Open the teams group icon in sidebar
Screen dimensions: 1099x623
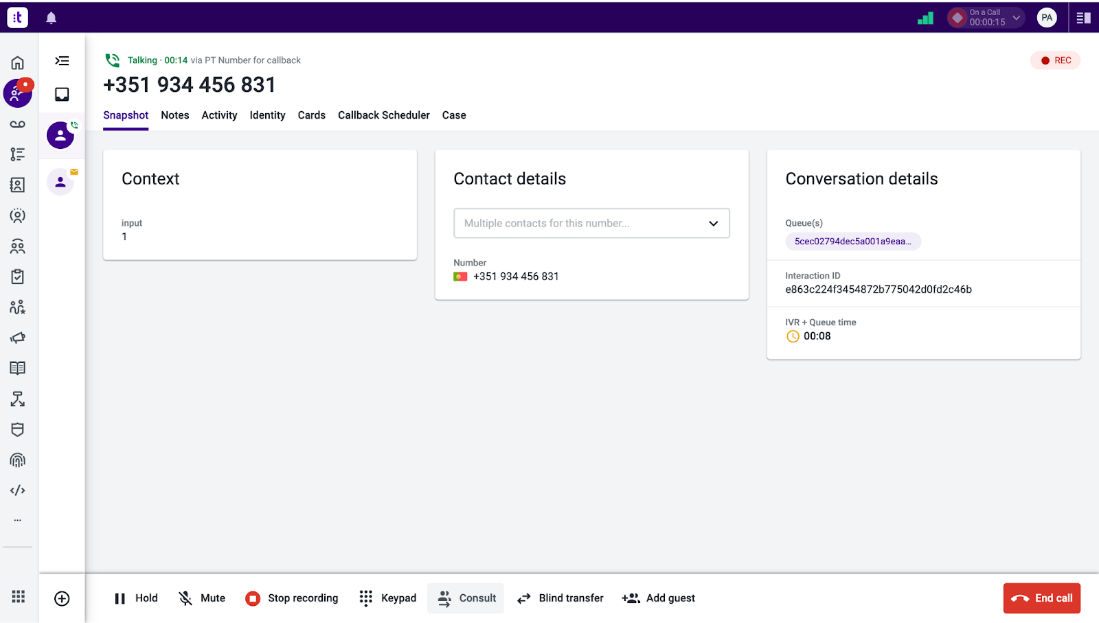click(x=18, y=246)
